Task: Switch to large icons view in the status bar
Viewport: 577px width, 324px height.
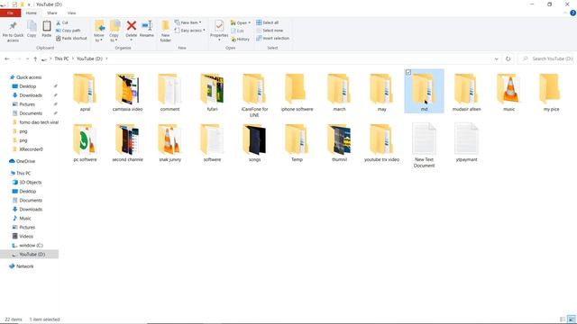Action: 571,319
